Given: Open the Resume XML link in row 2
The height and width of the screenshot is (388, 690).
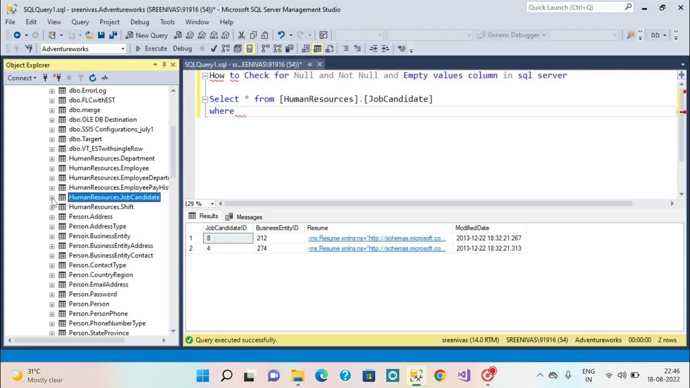Looking at the screenshot, I should coord(377,248).
